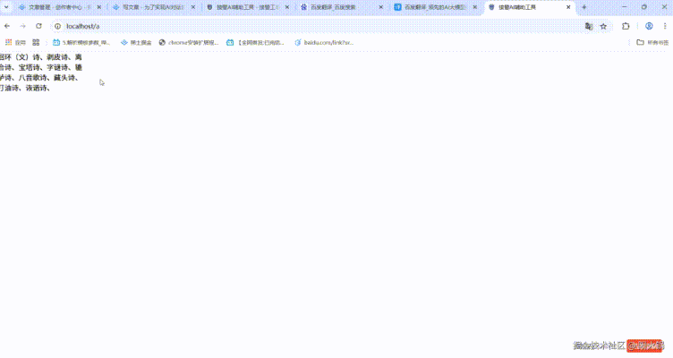
Task: Open the baidu.com/link bookmark
Action: tap(324, 42)
